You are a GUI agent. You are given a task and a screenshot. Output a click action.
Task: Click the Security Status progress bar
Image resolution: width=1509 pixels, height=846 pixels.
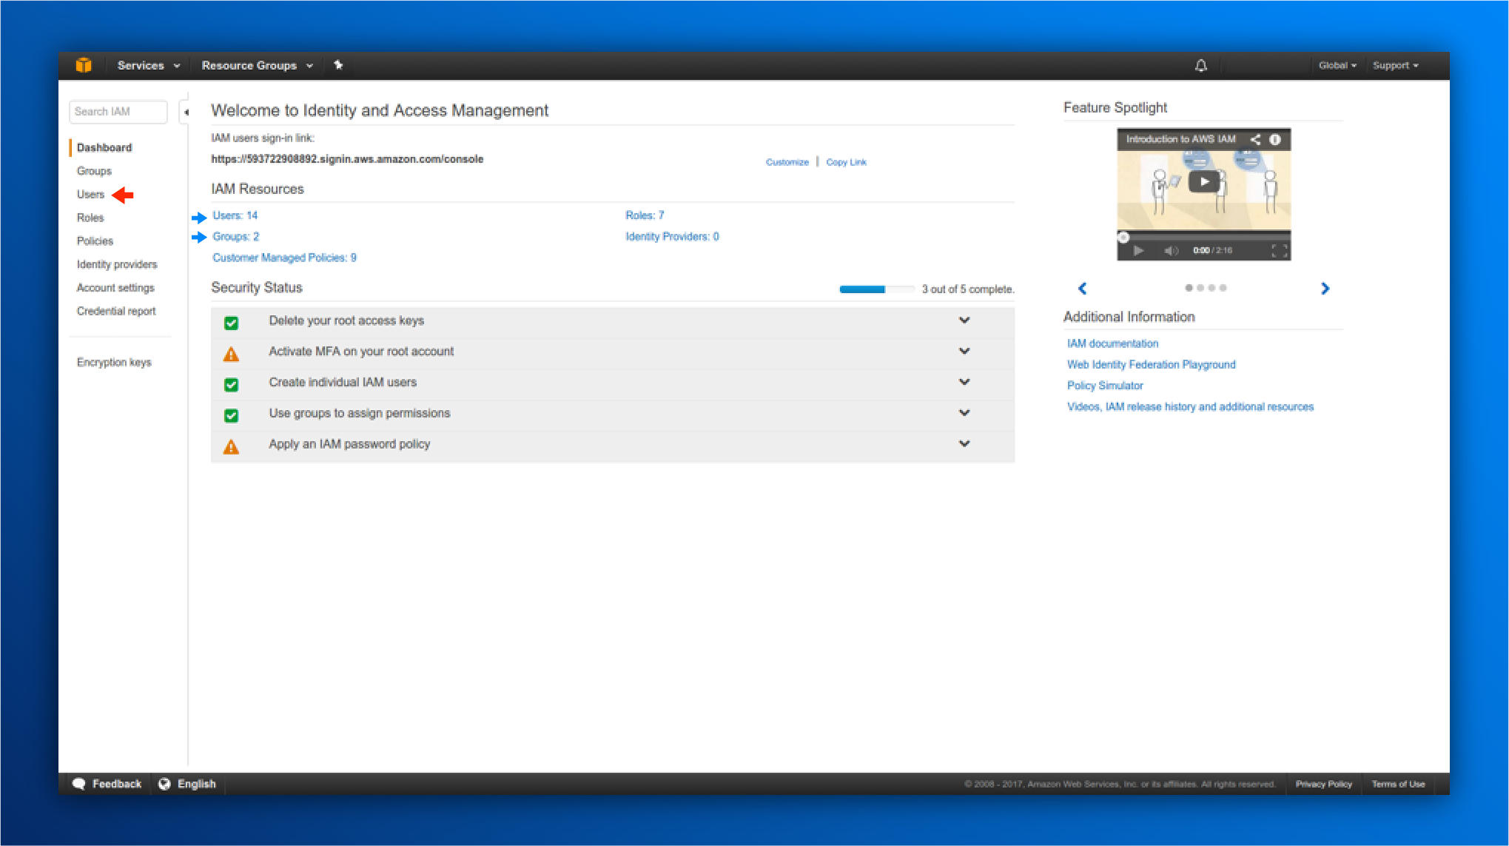[x=877, y=289]
